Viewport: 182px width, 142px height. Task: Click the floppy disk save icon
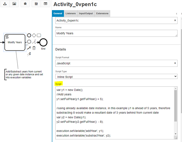pyautogui.click(x=36, y=4)
